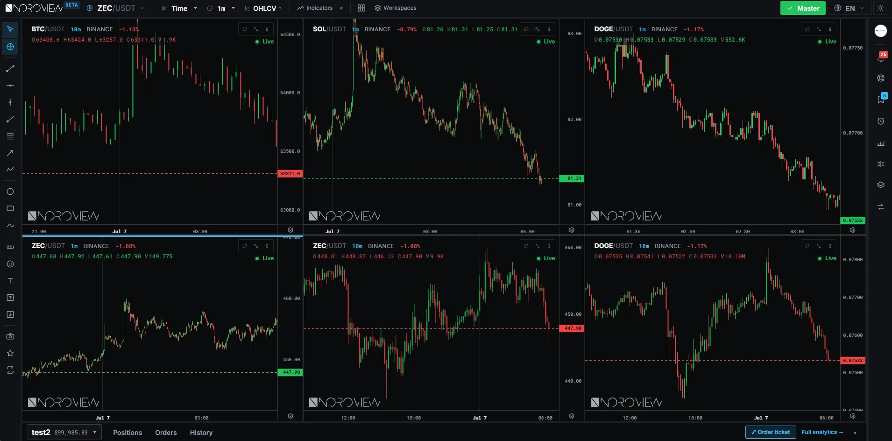Open the EN language dropdown
This screenshot has height=441, width=892.
[850, 8]
